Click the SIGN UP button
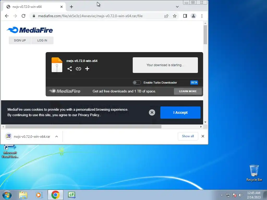The height and width of the screenshot is (200, 267). [x=20, y=40]
